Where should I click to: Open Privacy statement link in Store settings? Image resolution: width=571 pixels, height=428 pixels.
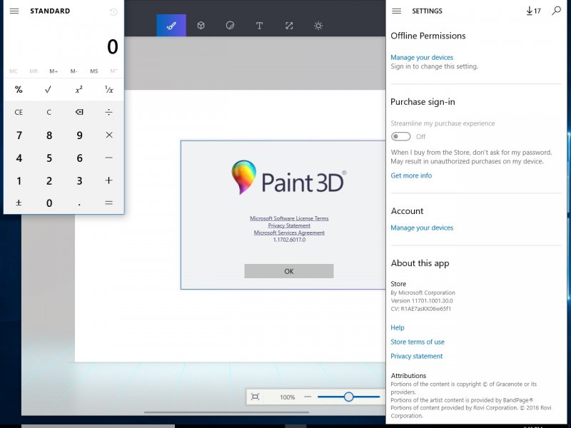417,356
